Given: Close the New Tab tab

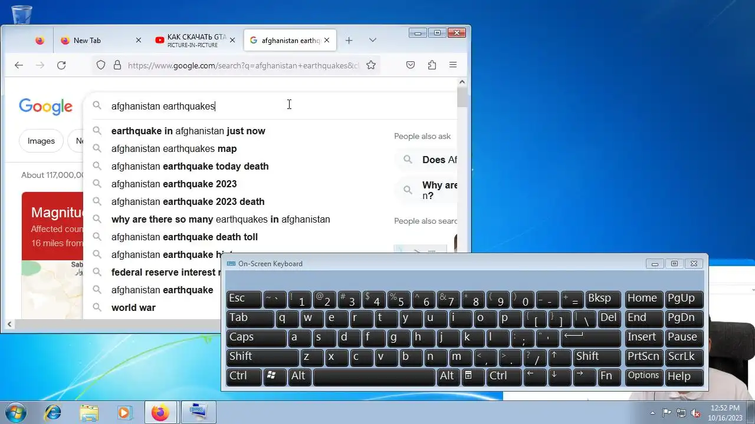Looking at the screenshot, I should (x=139, y=41).
